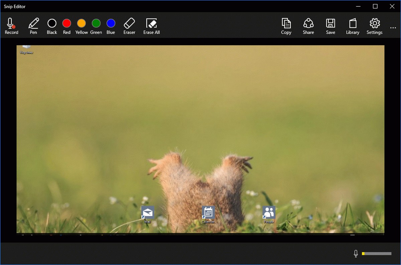Image resolution: width=401 pixels, height=265 pixels.
Task: Close the Snip Editor window
Action: pyautogui.click(x=392, y=6)
